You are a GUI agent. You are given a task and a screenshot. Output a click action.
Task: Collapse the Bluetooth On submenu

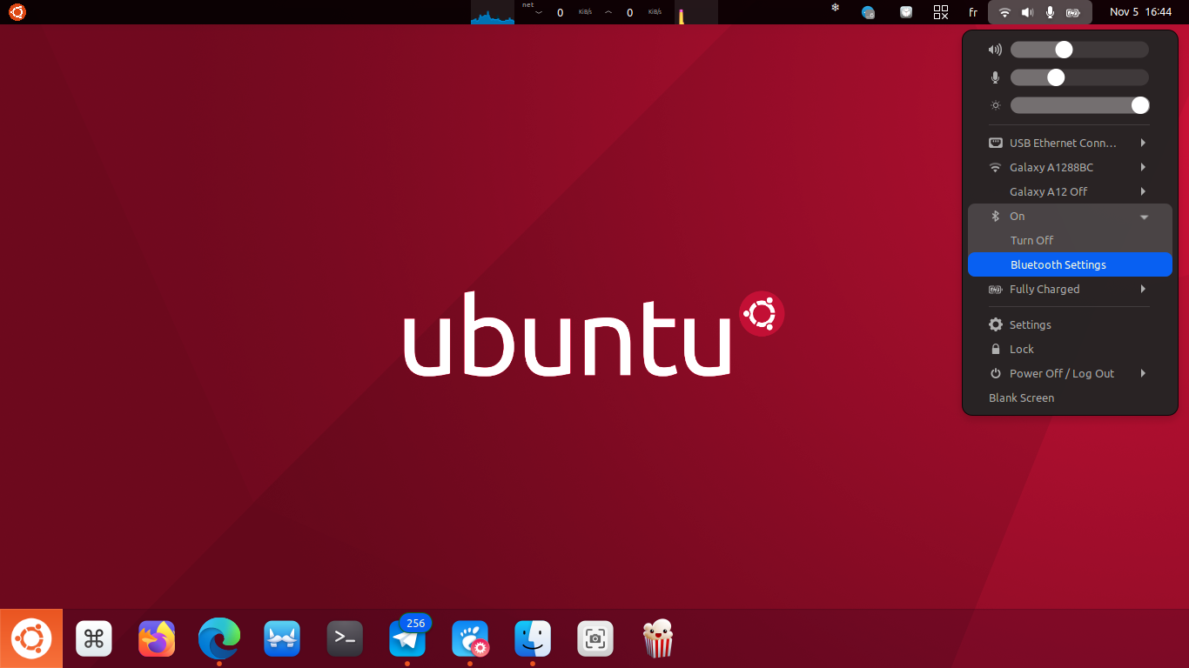pos(1070,216)
